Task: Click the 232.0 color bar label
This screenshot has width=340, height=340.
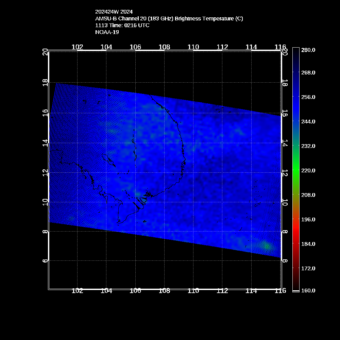Action: [308, 146]
